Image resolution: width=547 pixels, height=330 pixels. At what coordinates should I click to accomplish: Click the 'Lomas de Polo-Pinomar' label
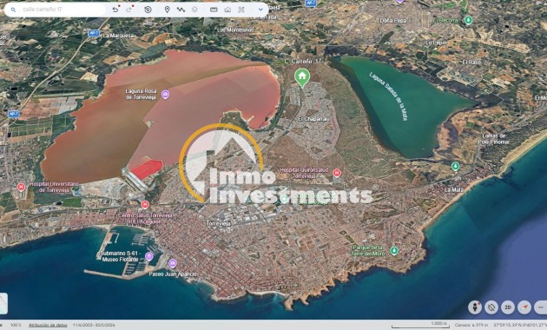494,139
